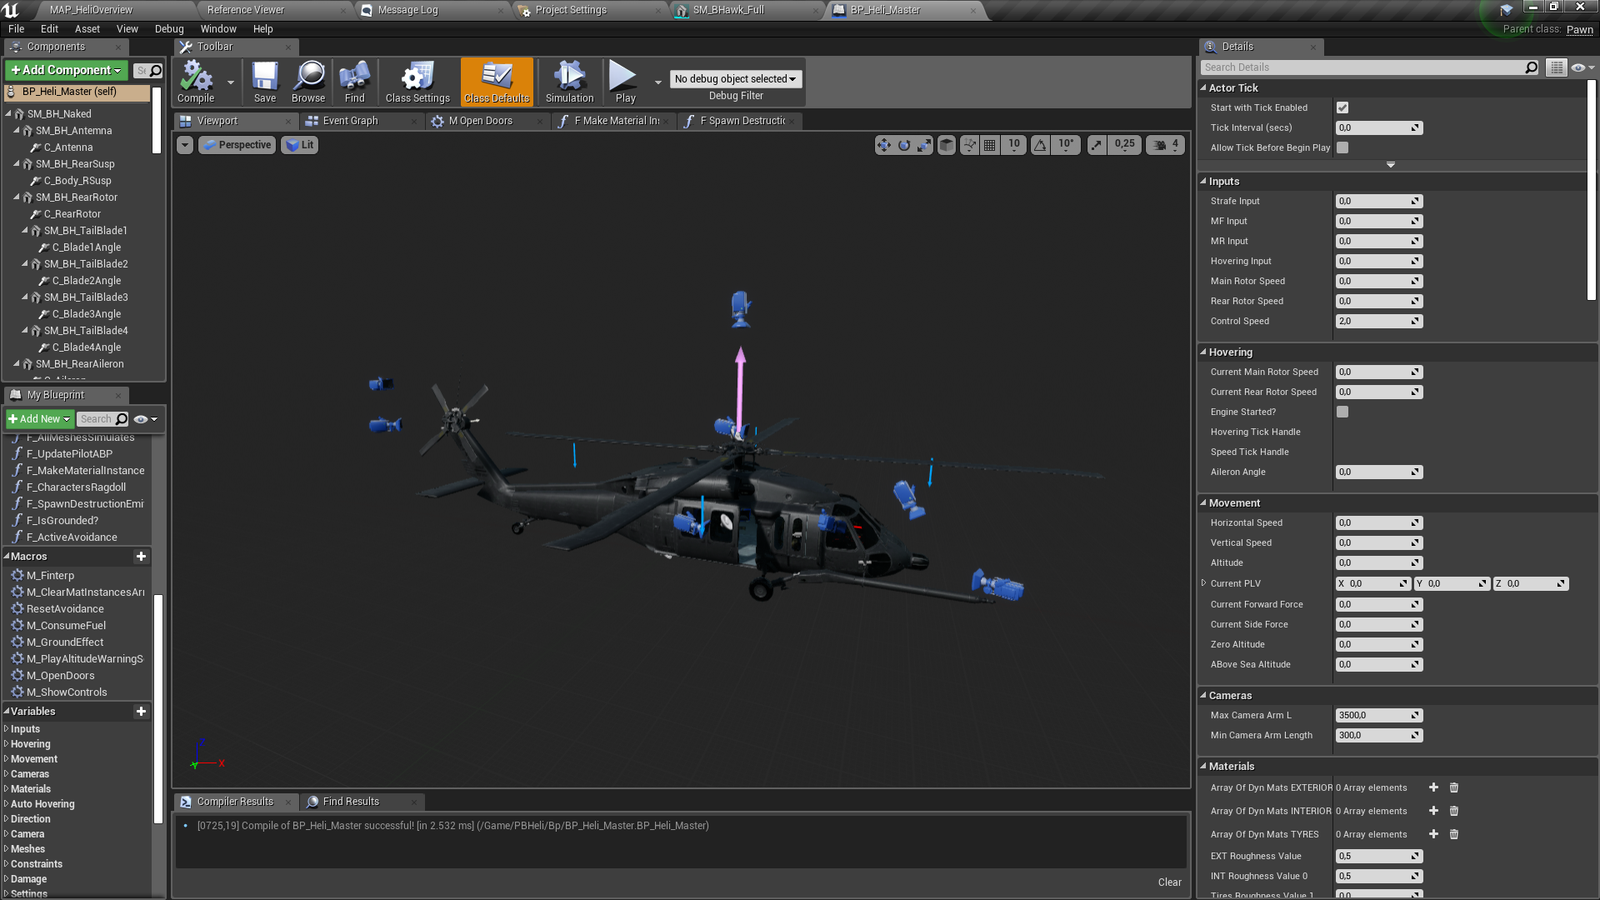Image resolution: width=1600 pixels, height=900 pixels.
Task: Start a Simulation of the blueprint
Action: 568,81
